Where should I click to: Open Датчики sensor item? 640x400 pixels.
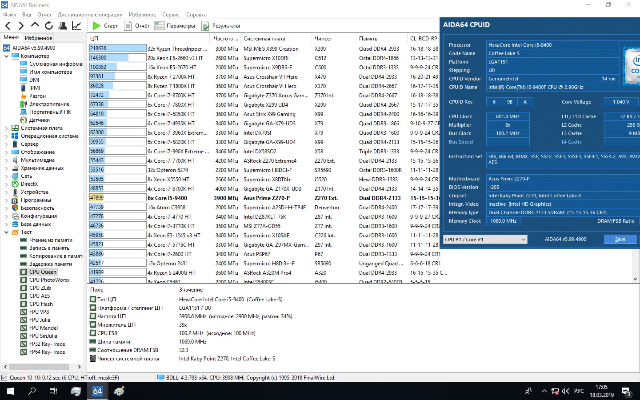pos(35,120)
